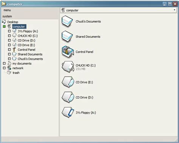Select the CD Drive (D:) icon in main pane

click(68, 97)
